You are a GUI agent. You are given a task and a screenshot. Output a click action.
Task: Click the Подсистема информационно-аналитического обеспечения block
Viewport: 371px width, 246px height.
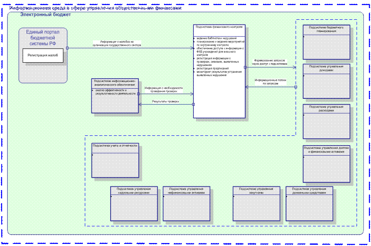point(115,96)
